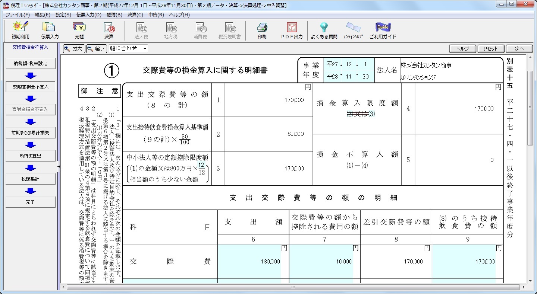Open the 決算(C) menu
Image resolution: width=537 pixels, height=294 pixels.
tap(135, 15)
